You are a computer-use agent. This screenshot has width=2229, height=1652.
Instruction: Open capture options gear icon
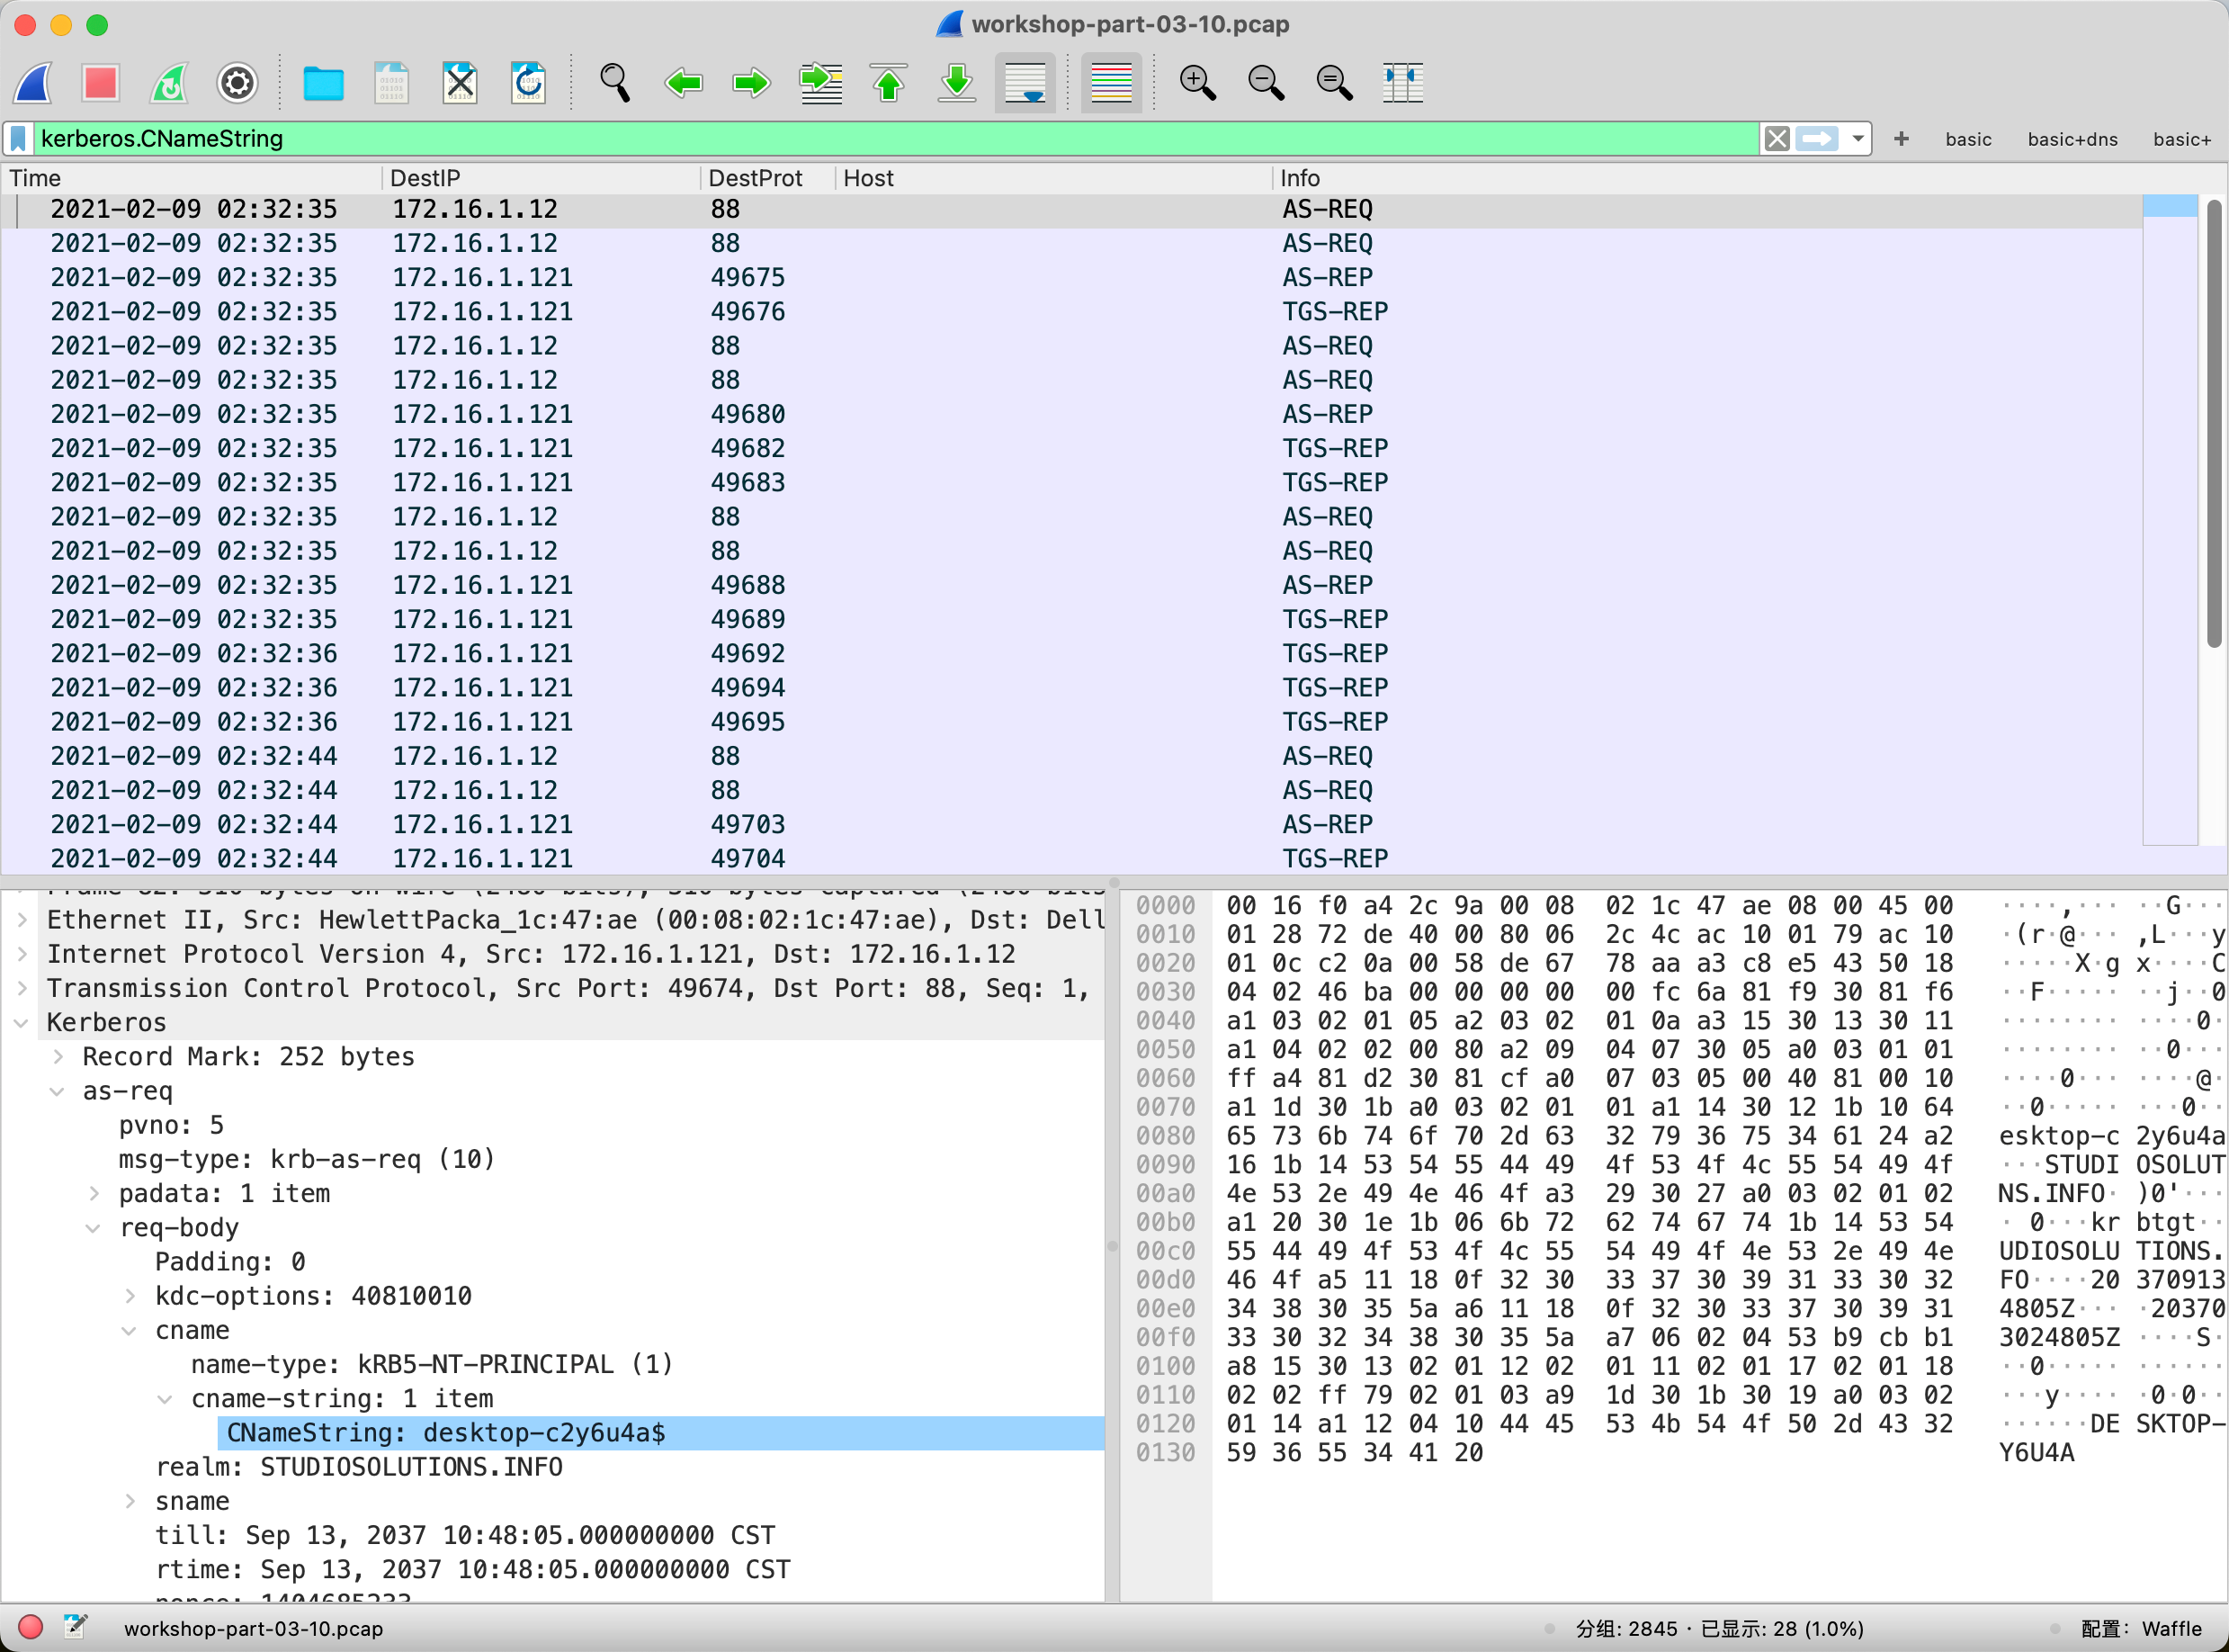point(237,83)
